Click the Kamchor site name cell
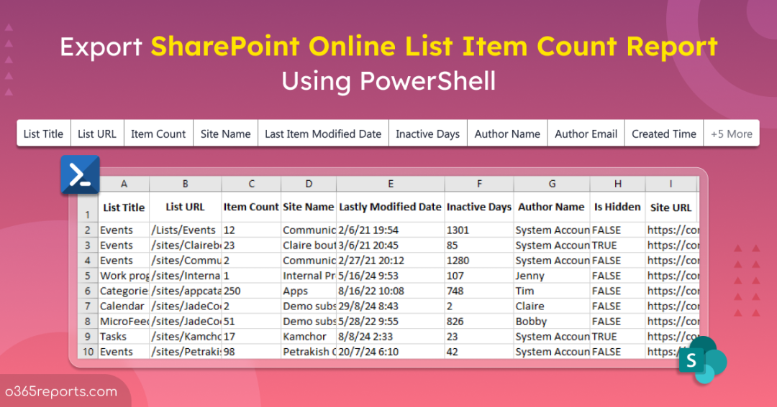 click(x=305, y=337)
